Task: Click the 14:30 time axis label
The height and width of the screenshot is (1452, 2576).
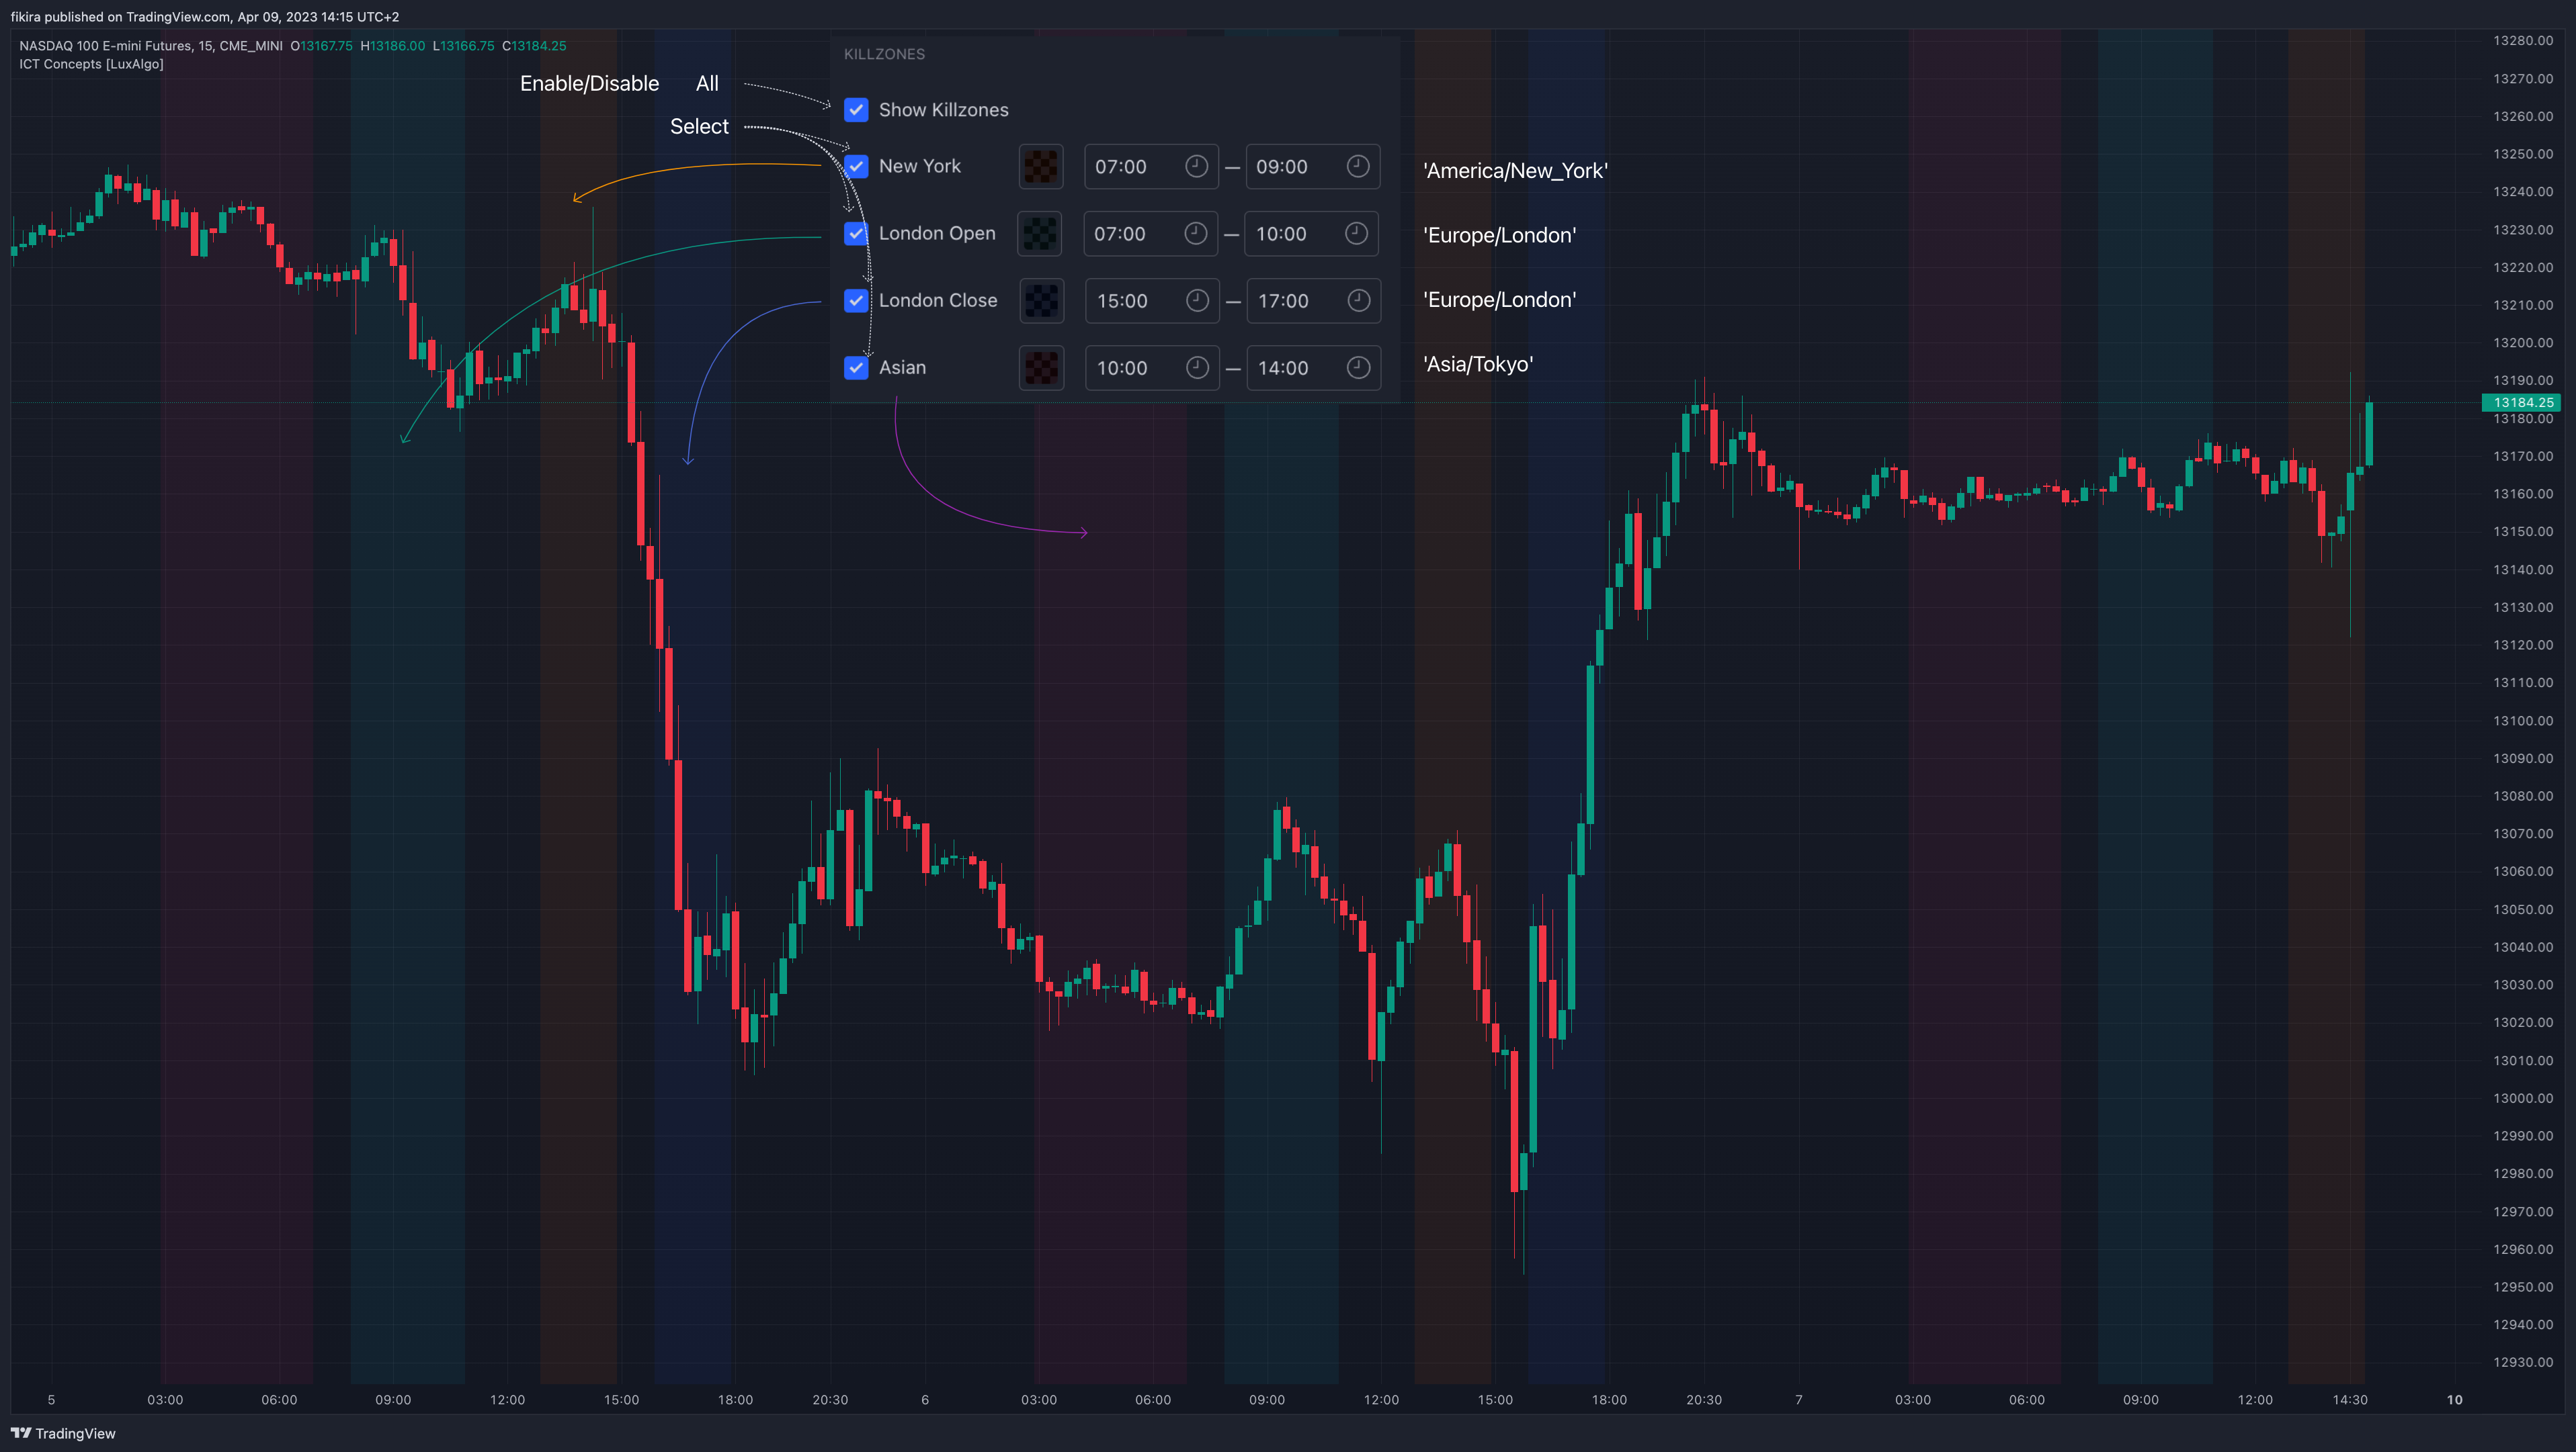Action: 2350,1400
